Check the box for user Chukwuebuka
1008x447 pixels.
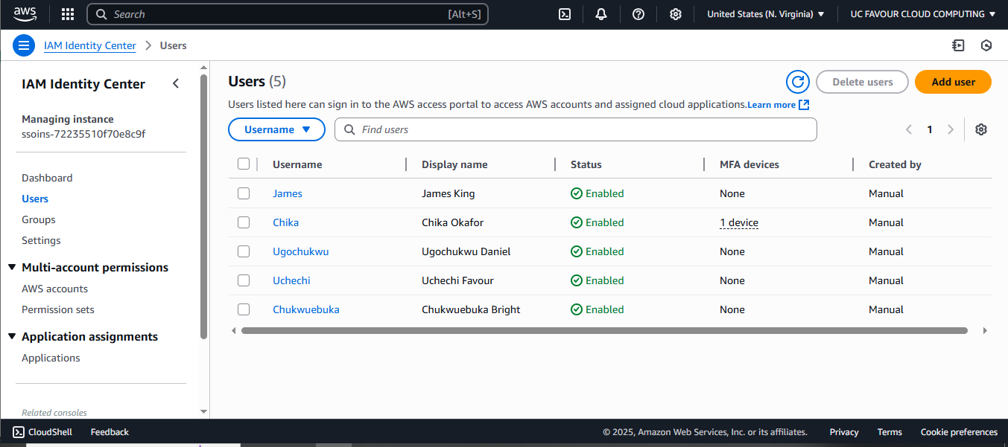tap(244, 309)
